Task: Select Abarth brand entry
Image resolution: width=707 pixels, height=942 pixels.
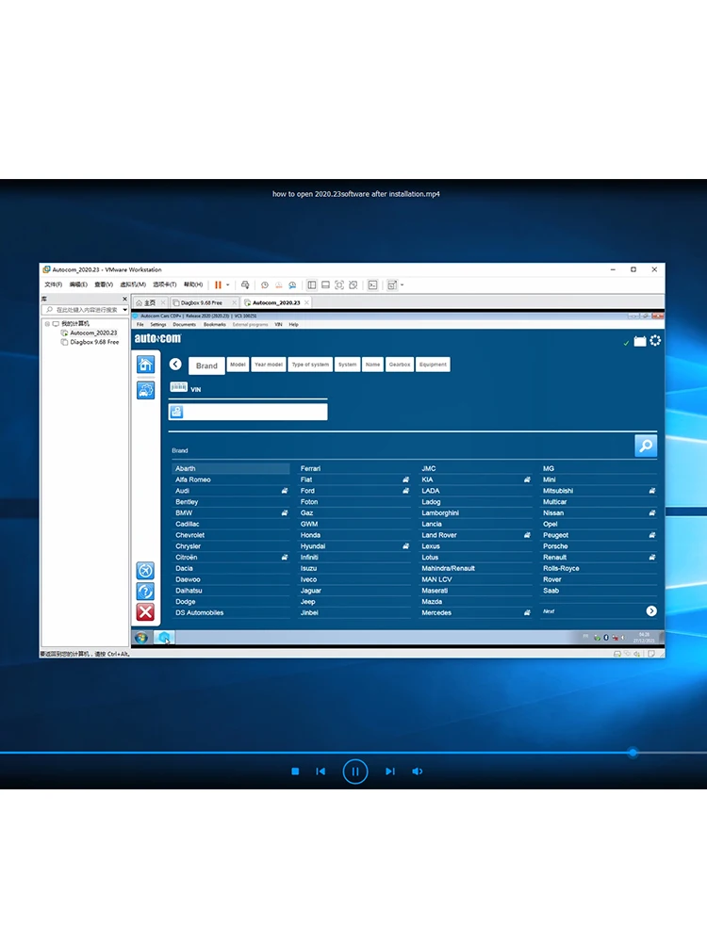Action: tap(231, 468)
